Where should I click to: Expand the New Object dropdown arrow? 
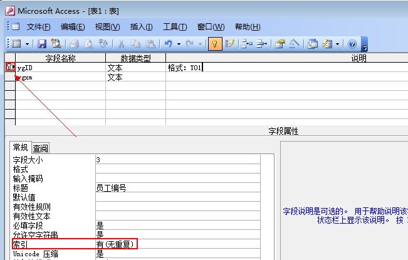337,44
